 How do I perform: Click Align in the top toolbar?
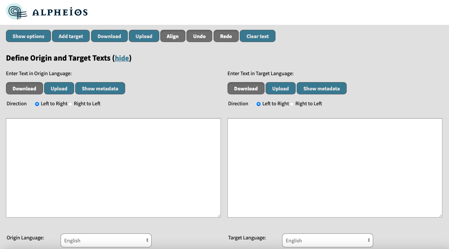173,36
